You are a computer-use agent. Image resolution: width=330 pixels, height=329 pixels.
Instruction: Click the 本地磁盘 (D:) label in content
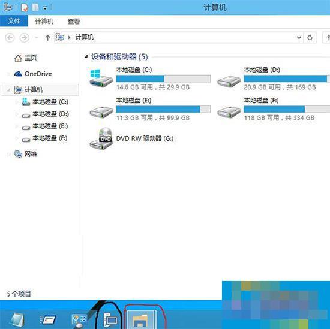[262, 70]
